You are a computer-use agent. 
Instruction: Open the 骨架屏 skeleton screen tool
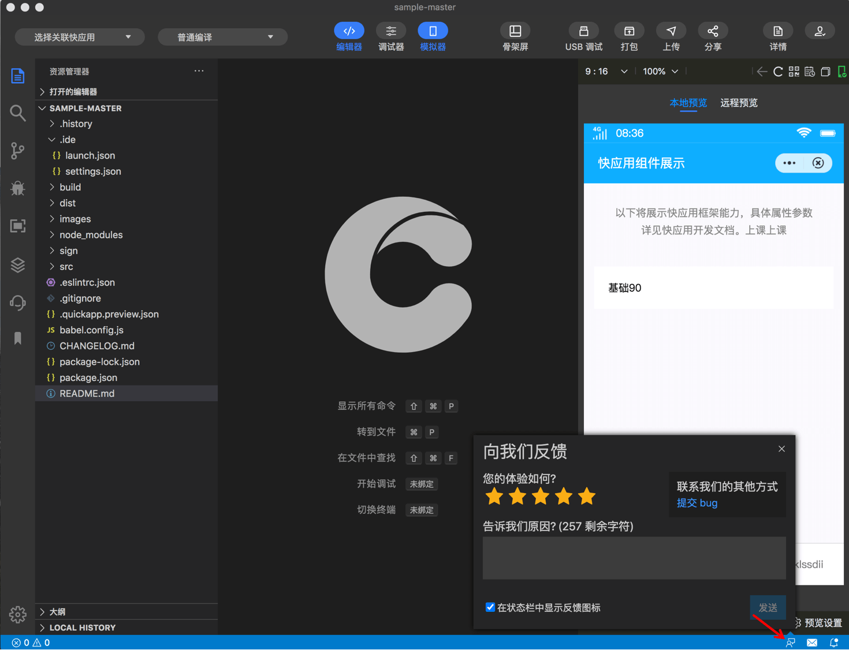tap(515, 36)
